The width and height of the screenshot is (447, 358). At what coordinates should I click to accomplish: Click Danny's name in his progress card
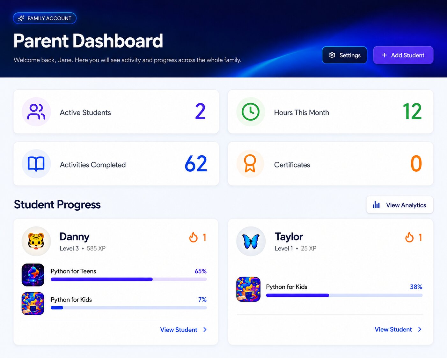point(74,236)
